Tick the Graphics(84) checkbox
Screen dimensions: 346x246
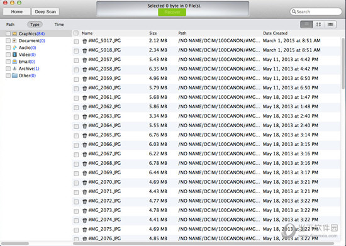coord(8,34)
